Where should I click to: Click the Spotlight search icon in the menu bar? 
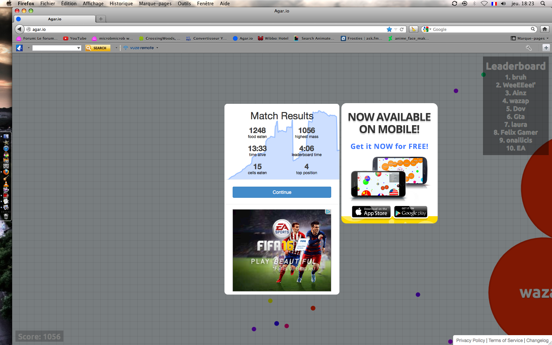click(x=543, y=4)
